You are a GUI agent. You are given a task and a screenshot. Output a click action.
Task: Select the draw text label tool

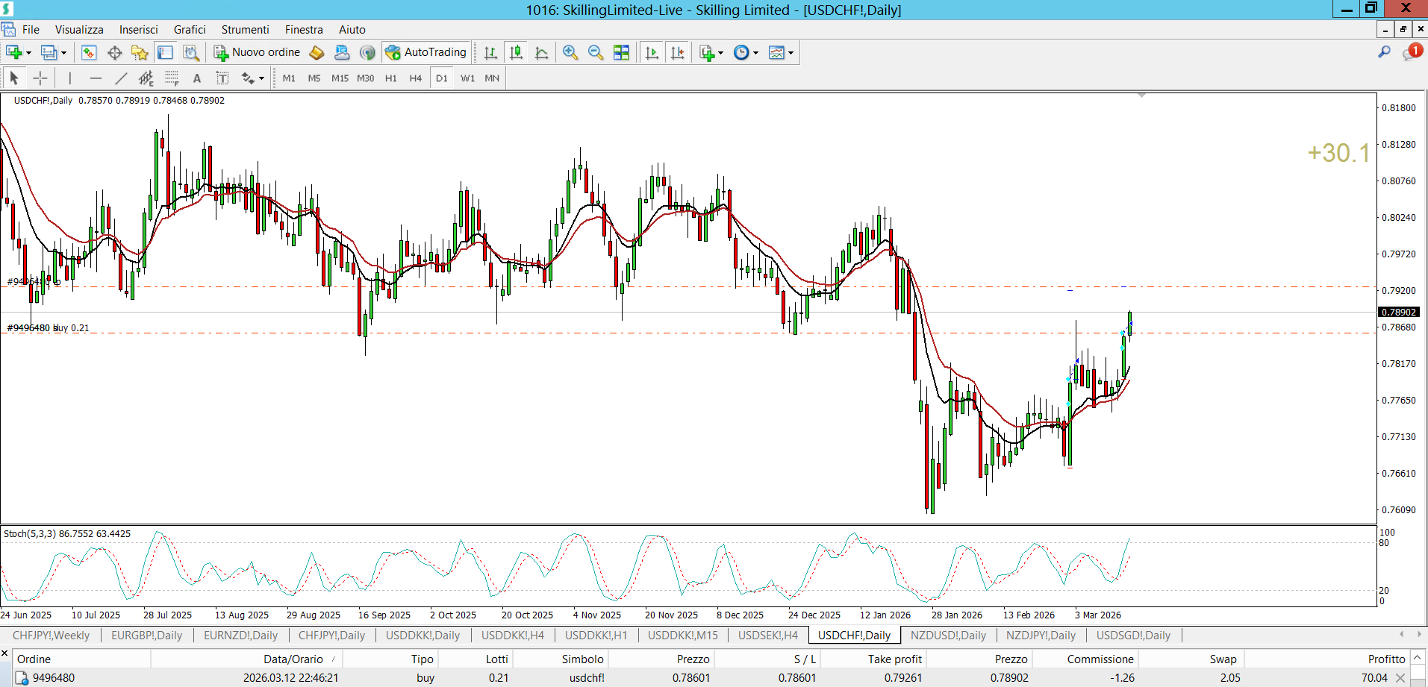(x=222, y=78)
